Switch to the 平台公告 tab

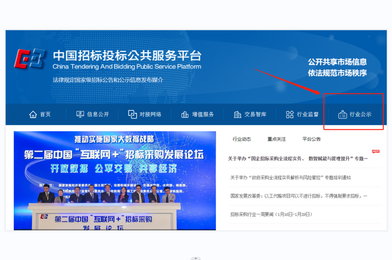pyautogui.click(x=311, y=139)
